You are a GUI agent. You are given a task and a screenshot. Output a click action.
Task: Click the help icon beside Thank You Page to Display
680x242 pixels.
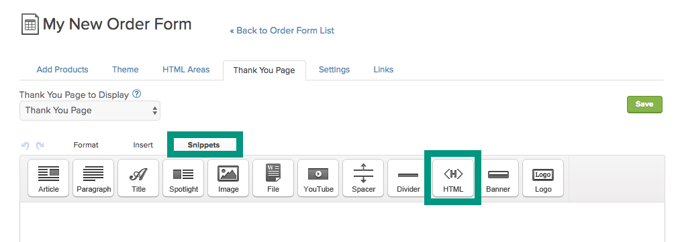[137, 94]
